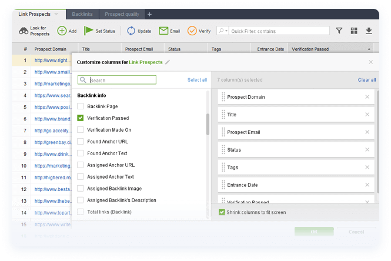Toggle Shrink columns to fit screen
Screen dimensions: 391x261
coord(222,212)
